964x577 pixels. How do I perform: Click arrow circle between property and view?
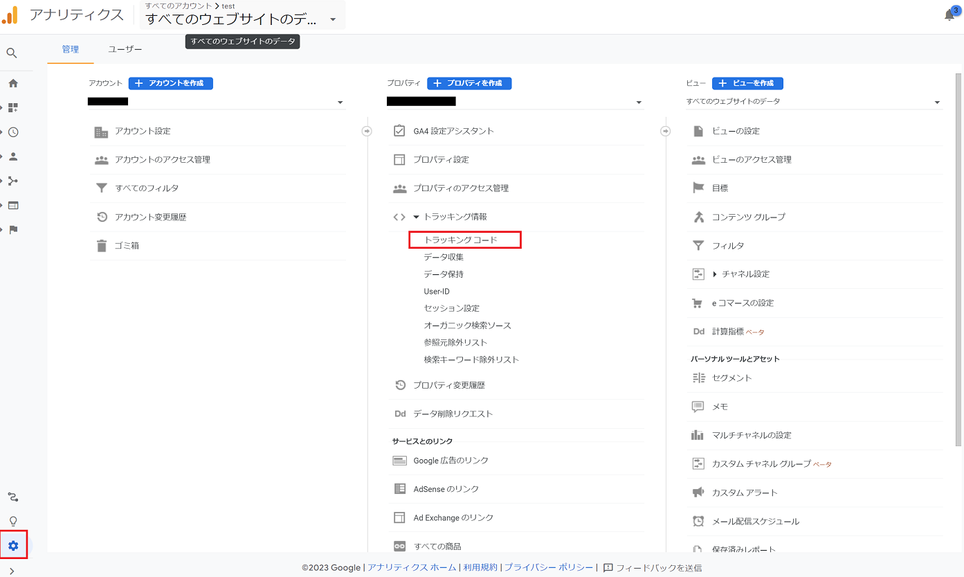tap(666, 131)
